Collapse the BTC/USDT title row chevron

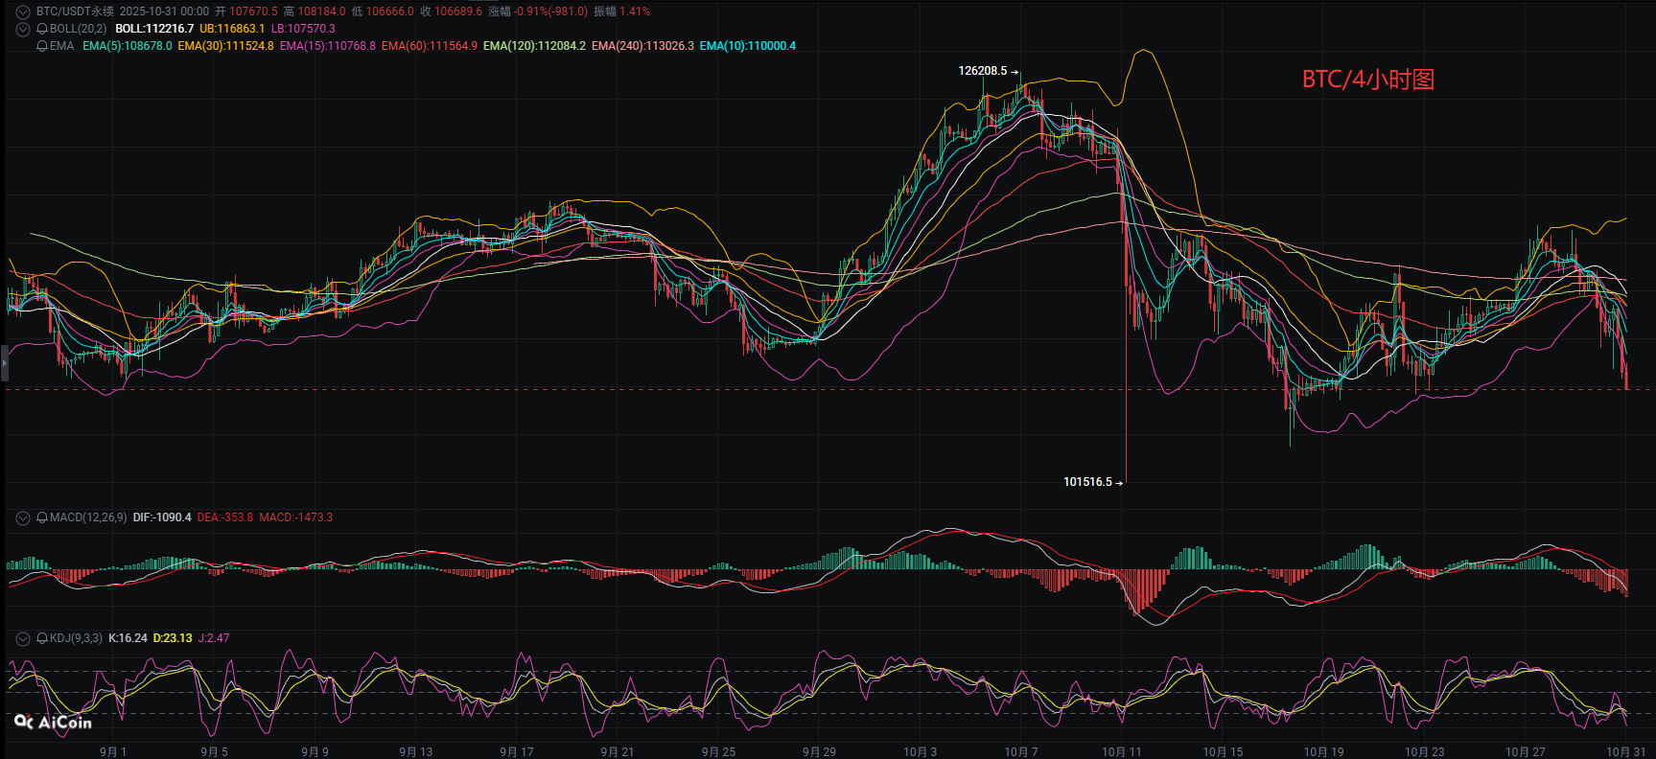click(23, 11)
